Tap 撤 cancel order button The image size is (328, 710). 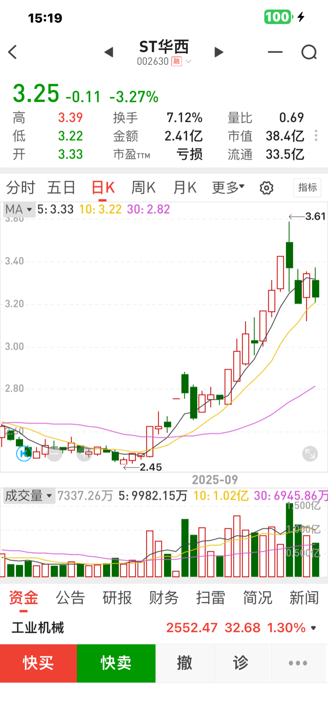point(184,663)
